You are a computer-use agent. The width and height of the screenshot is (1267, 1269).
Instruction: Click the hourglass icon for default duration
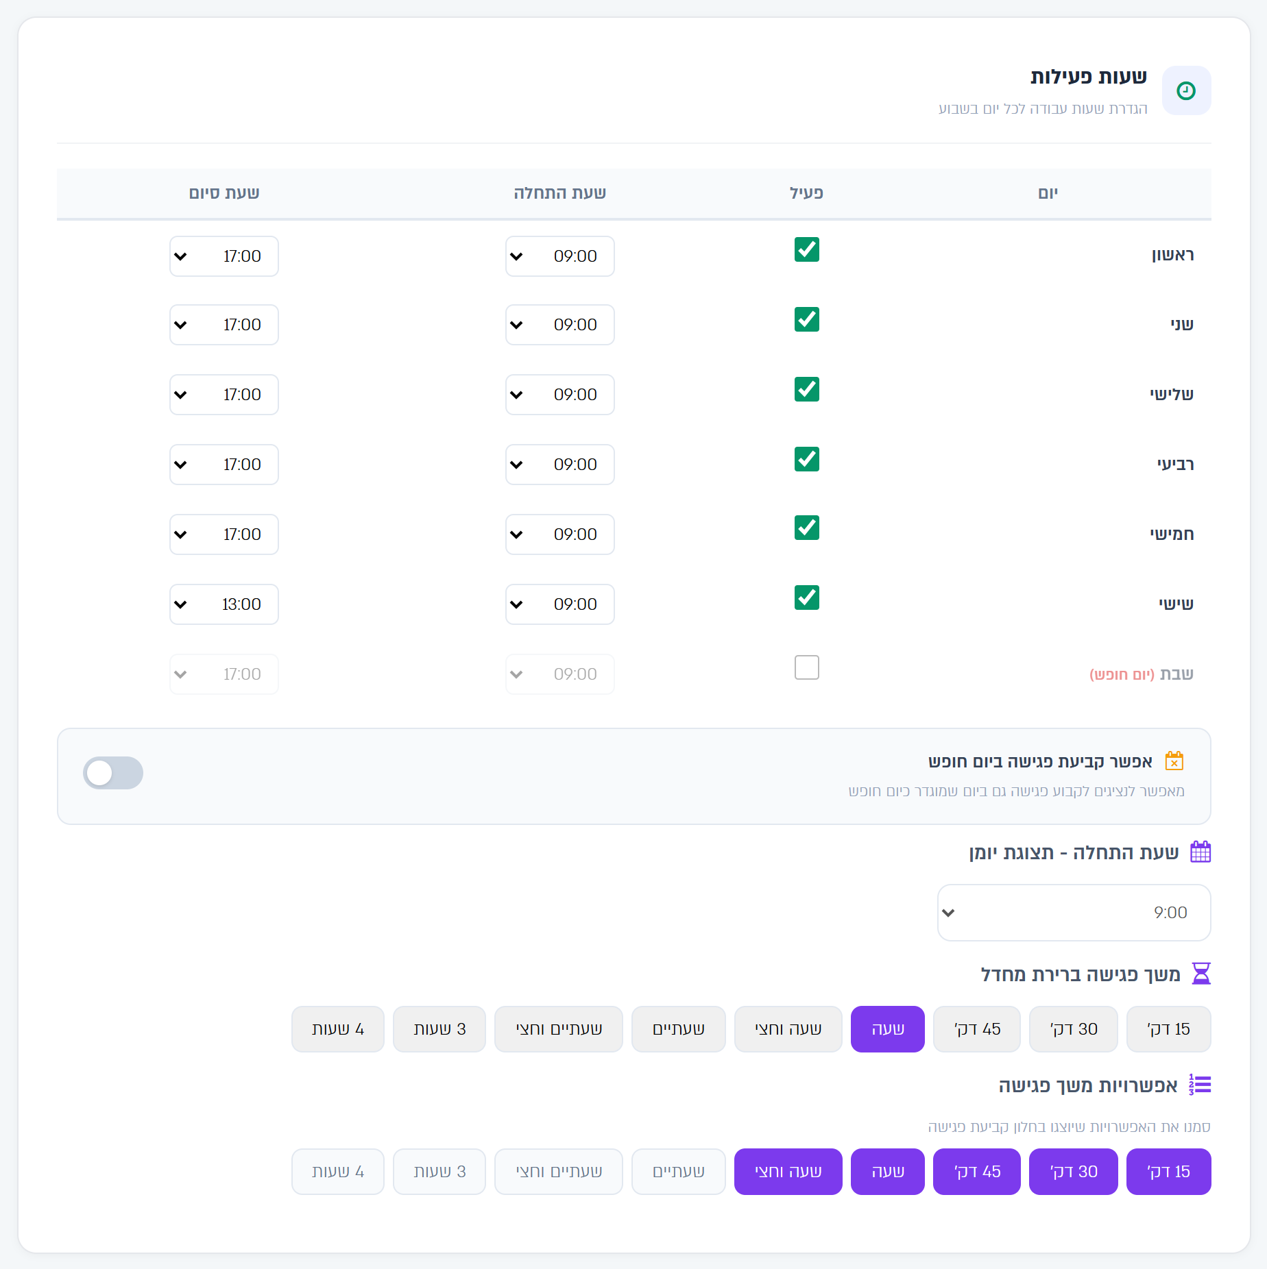point(1201,973)
